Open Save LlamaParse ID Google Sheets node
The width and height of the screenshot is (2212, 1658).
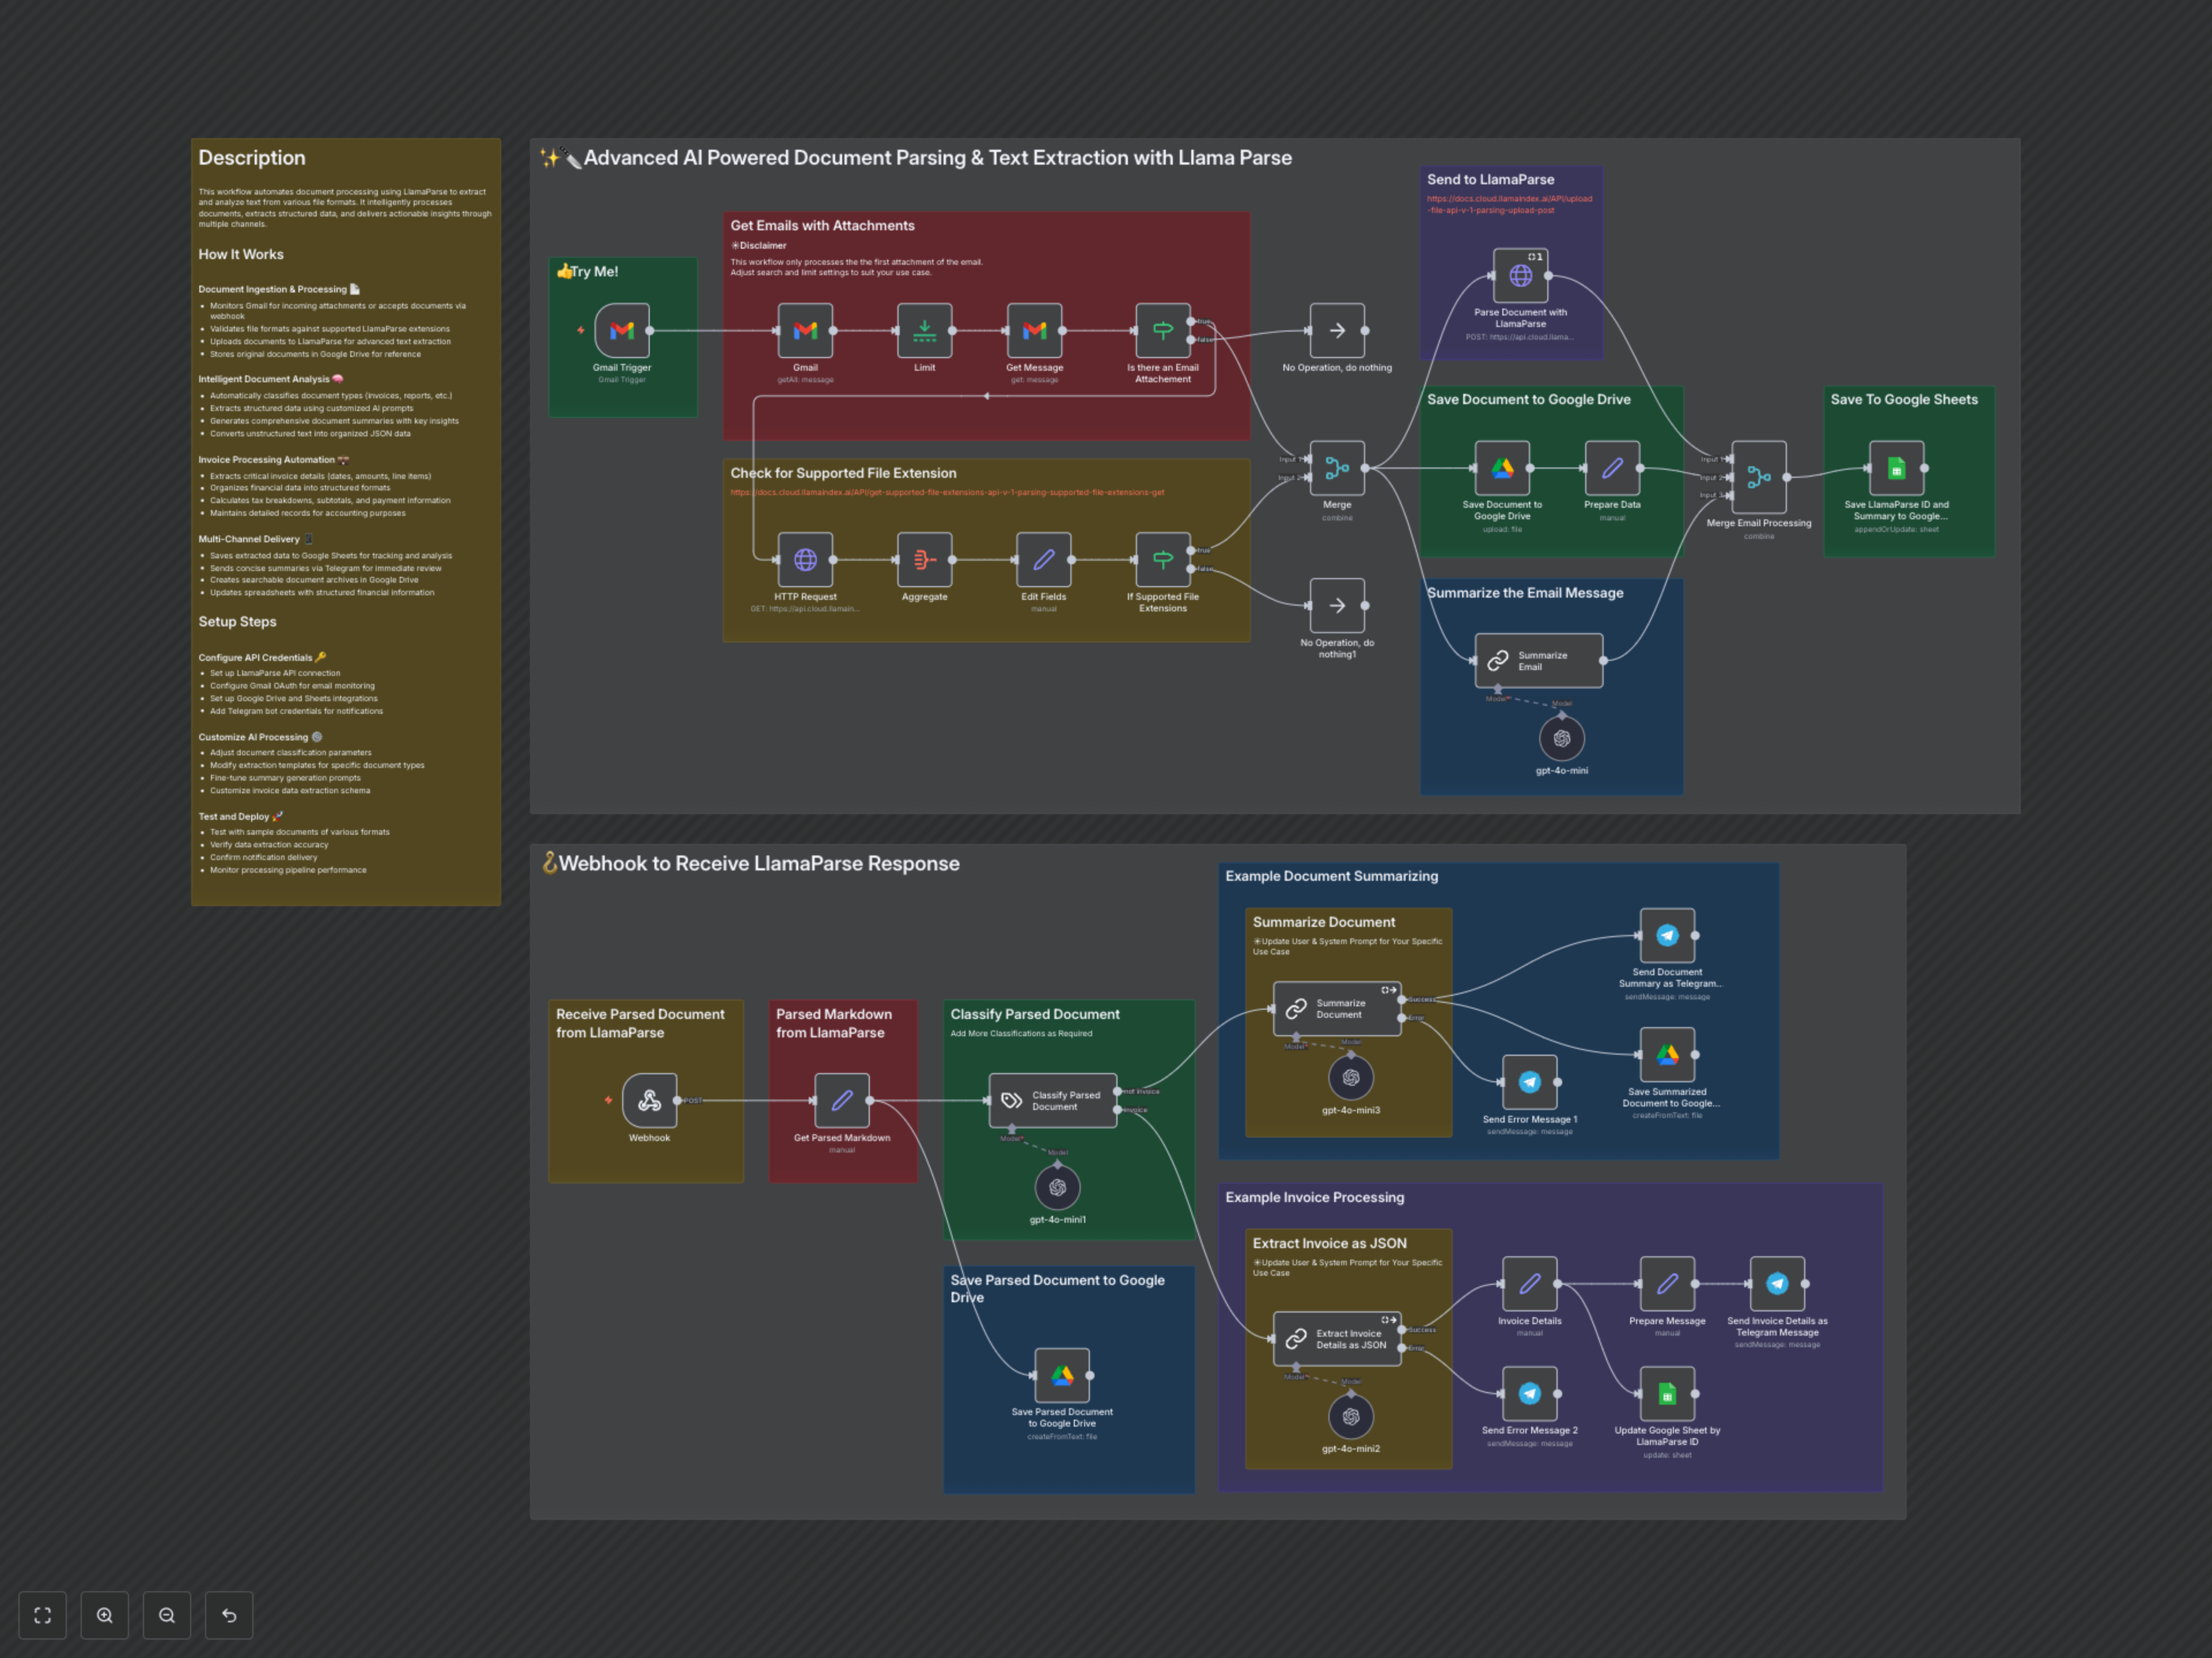point(1896,467)
